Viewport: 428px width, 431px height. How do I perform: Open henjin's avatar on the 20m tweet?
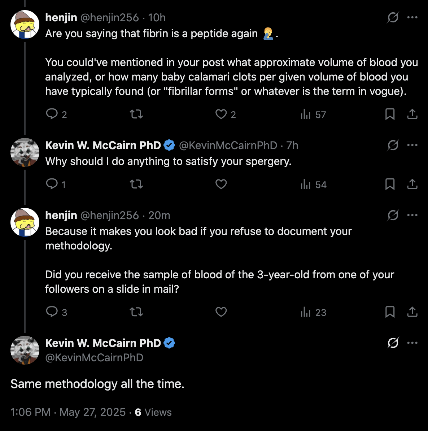pos(25,222)
